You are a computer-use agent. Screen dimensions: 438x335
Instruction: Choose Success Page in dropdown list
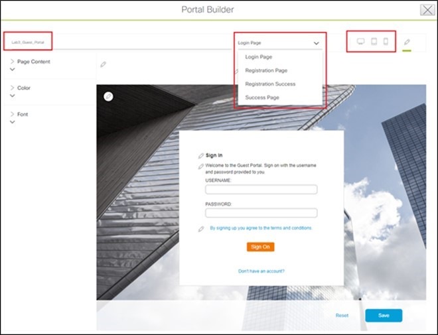(262, 98)
